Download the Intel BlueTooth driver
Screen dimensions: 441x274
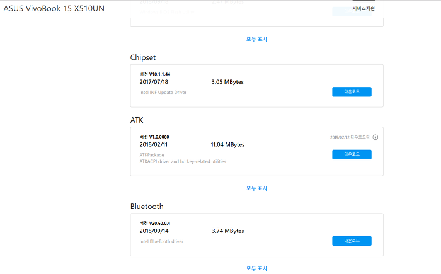(x=352, y=241)
